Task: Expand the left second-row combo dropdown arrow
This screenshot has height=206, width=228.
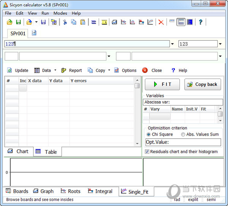Action: point(109,56)
